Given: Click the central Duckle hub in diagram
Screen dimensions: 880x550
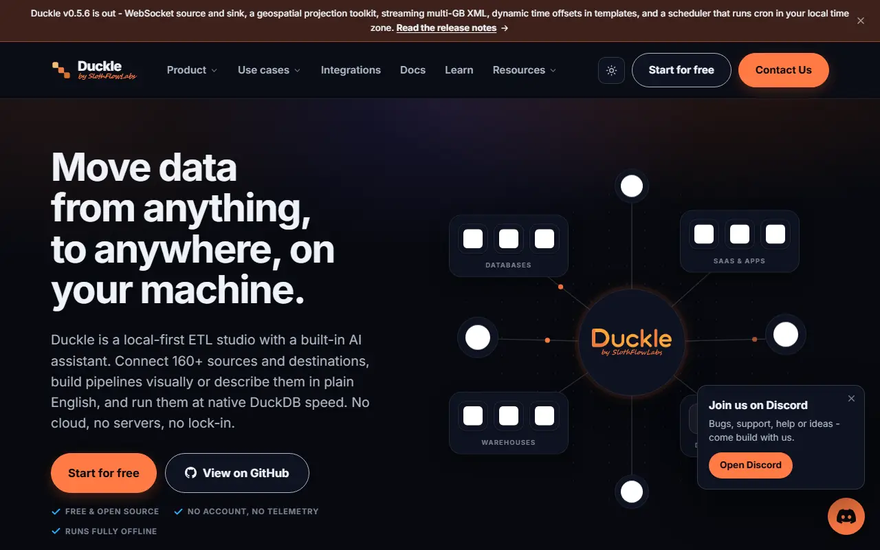Looking at the screenshot, I should pos(632,342).
